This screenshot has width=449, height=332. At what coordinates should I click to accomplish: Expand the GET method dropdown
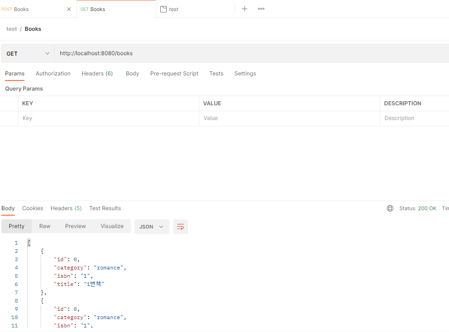[28, 53]
